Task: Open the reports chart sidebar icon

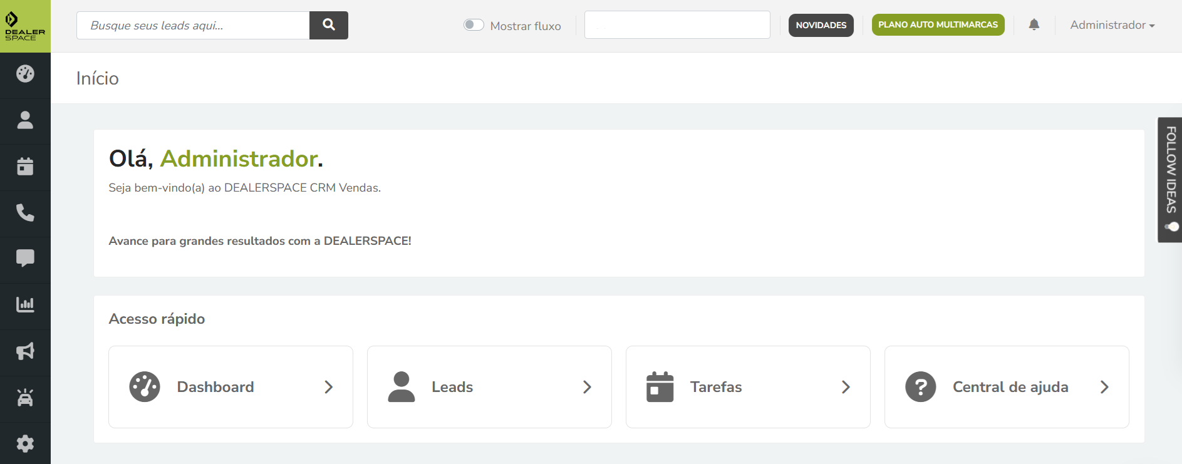Action: (x=25, y=305)
